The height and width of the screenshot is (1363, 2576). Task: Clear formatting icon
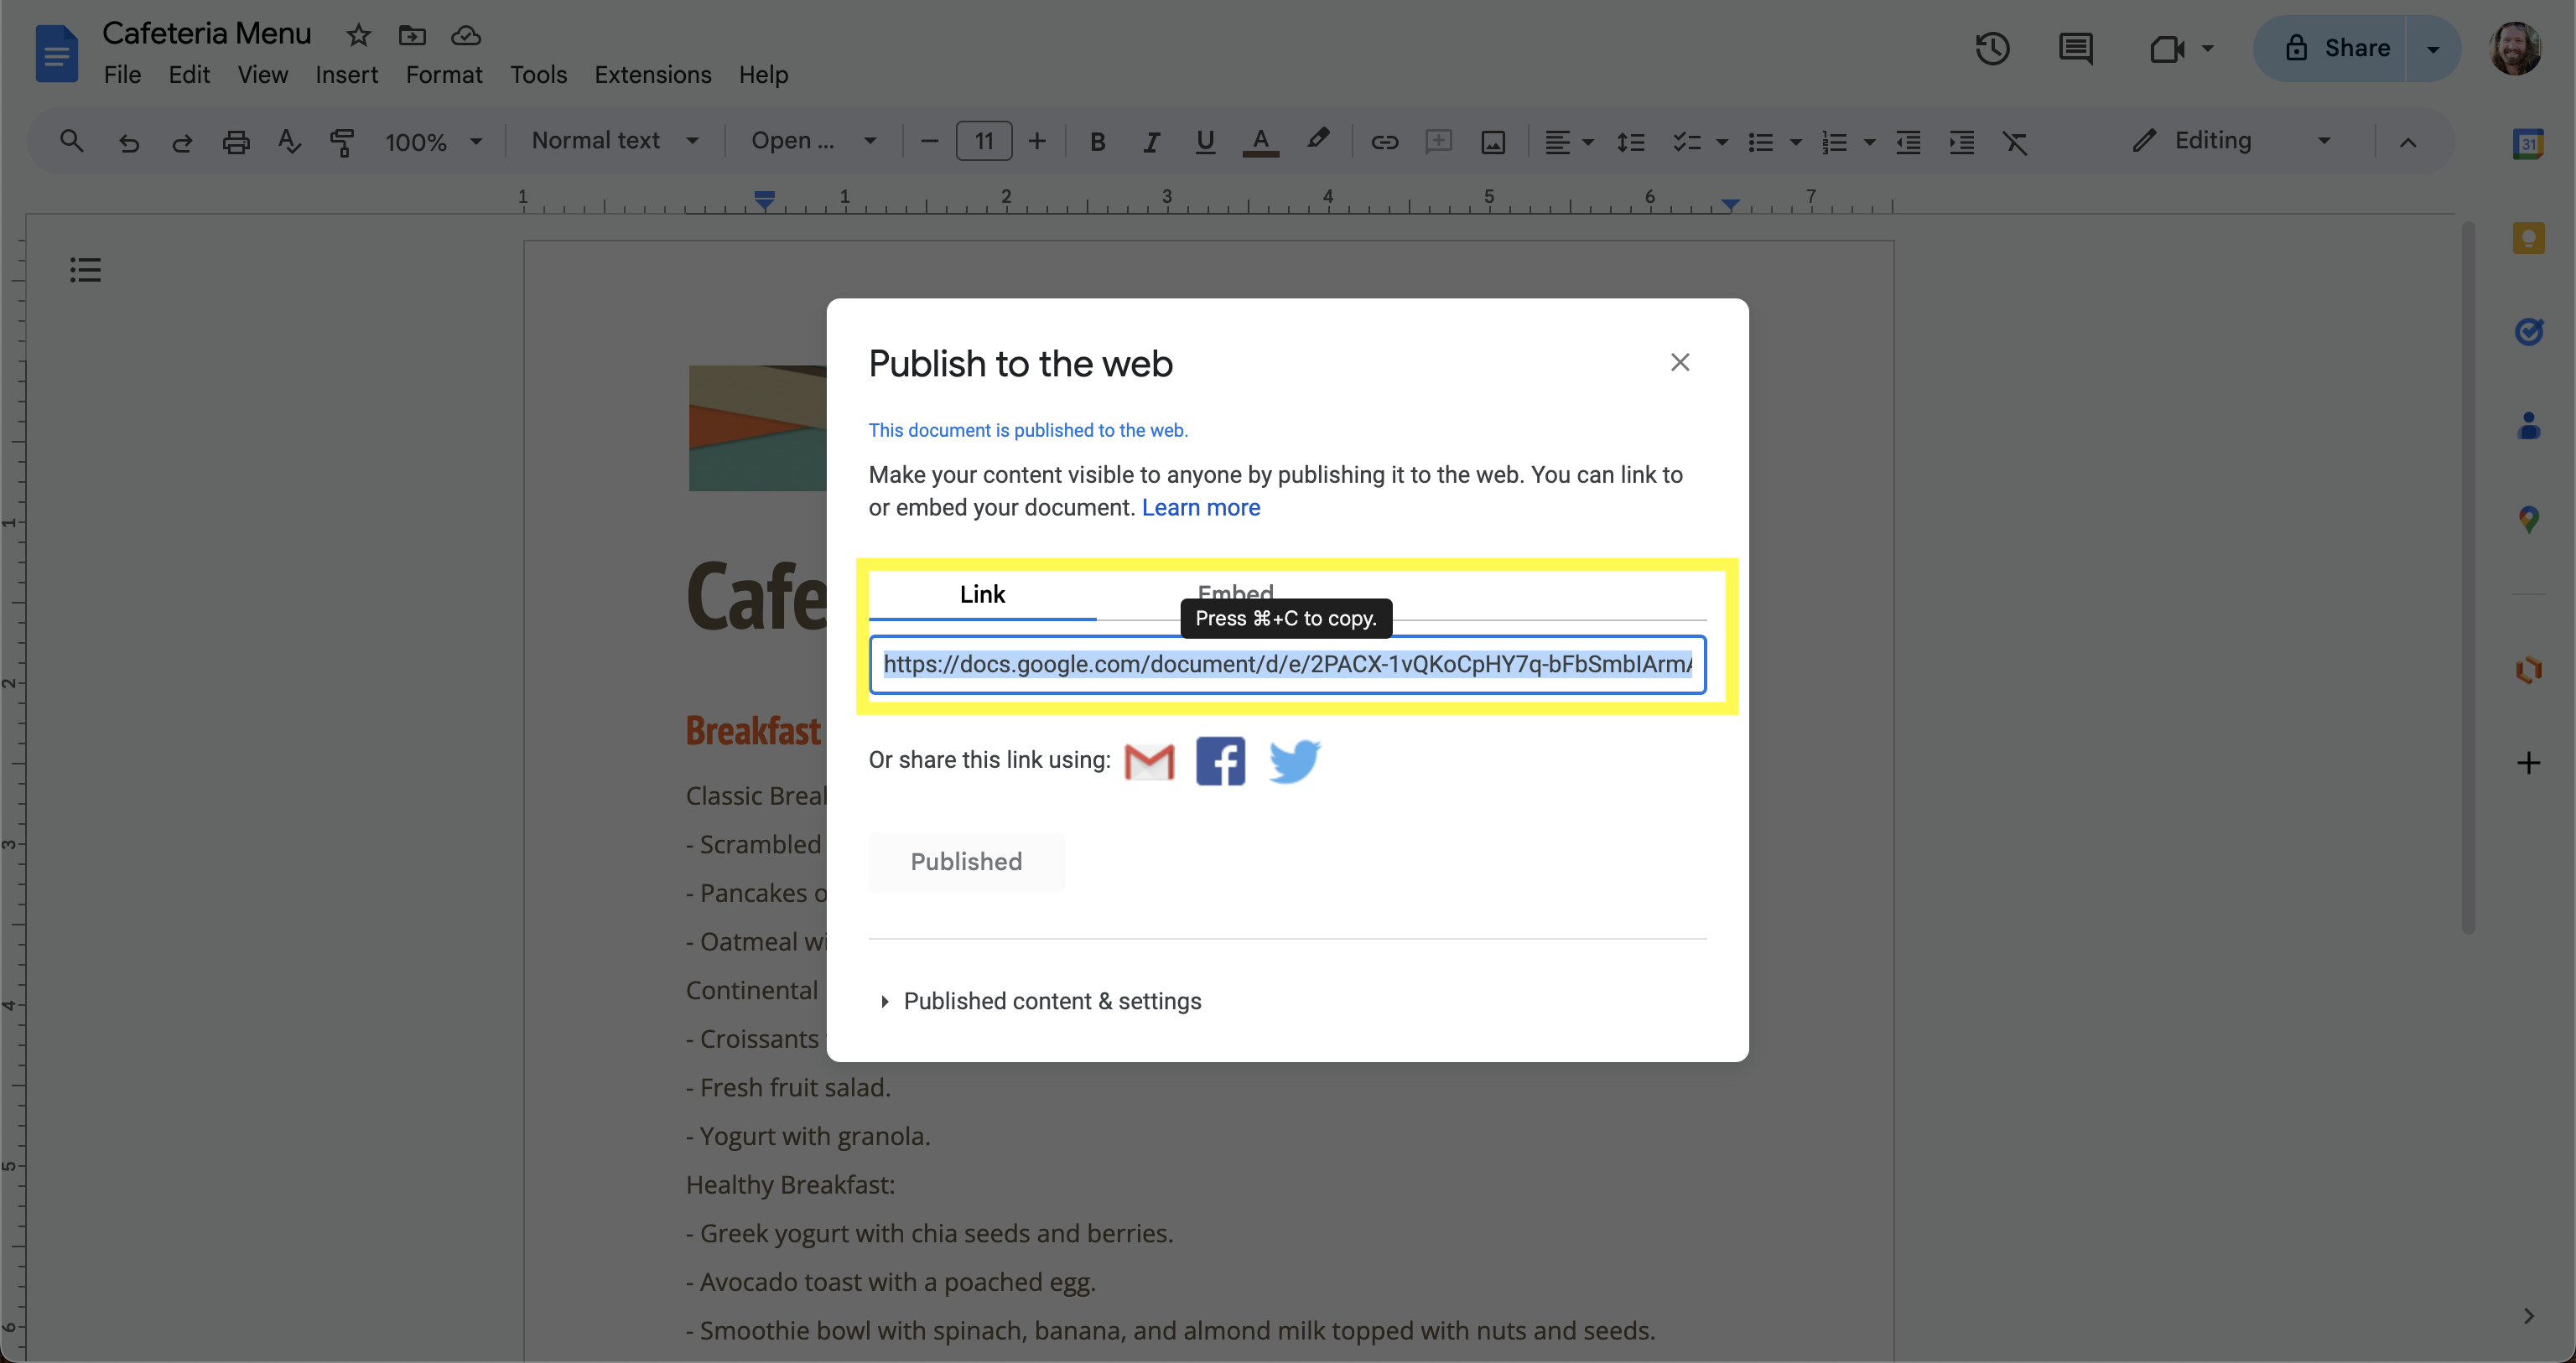(x=2015, y=142)
